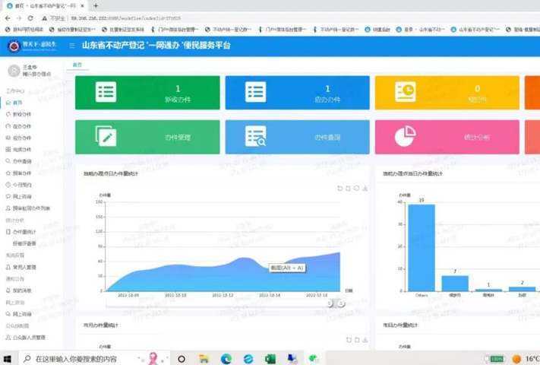This screenshot has width=540, height=365.
Task: Open the 登录 - 山东省不动 bookmark
Action: tap(420, 30)
